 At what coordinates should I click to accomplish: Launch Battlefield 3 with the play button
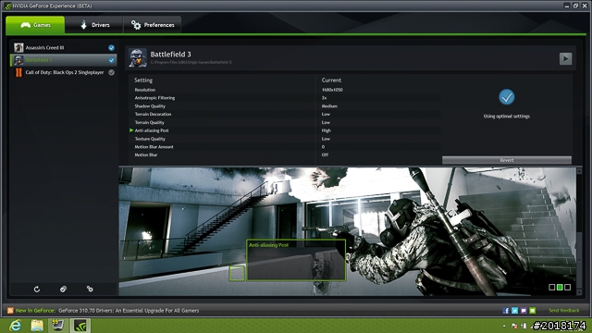click(x=565, y=58)
